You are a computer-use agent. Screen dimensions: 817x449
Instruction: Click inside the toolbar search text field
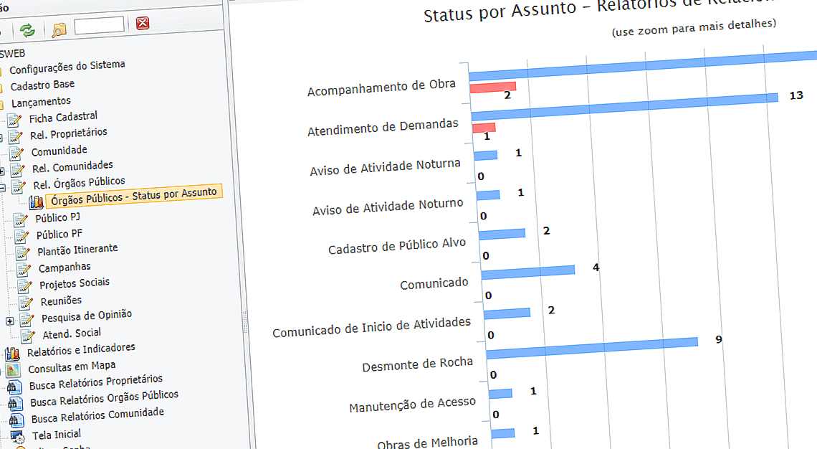point(100,24)
